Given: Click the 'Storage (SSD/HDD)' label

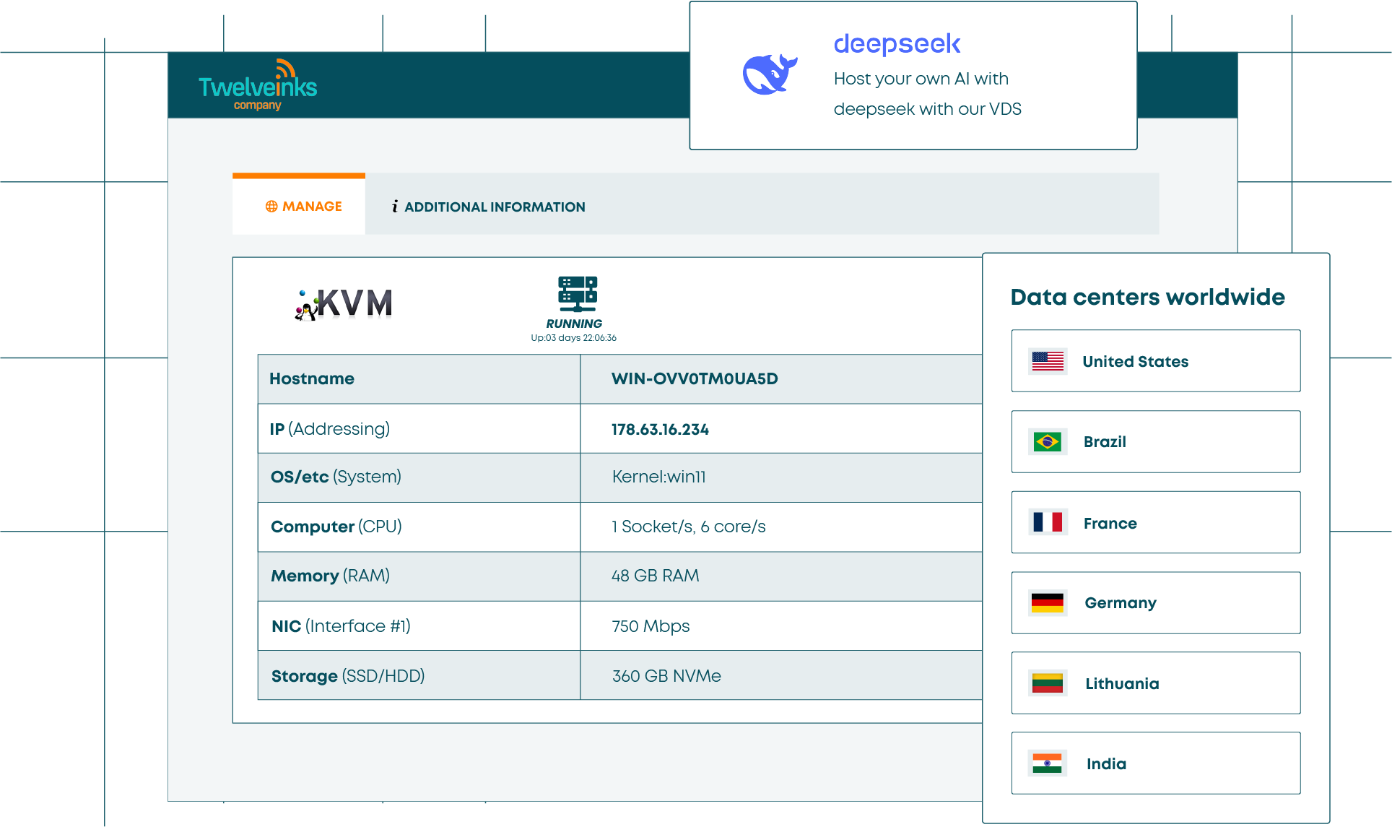Looking at the screenshot, I should [348, 676].
